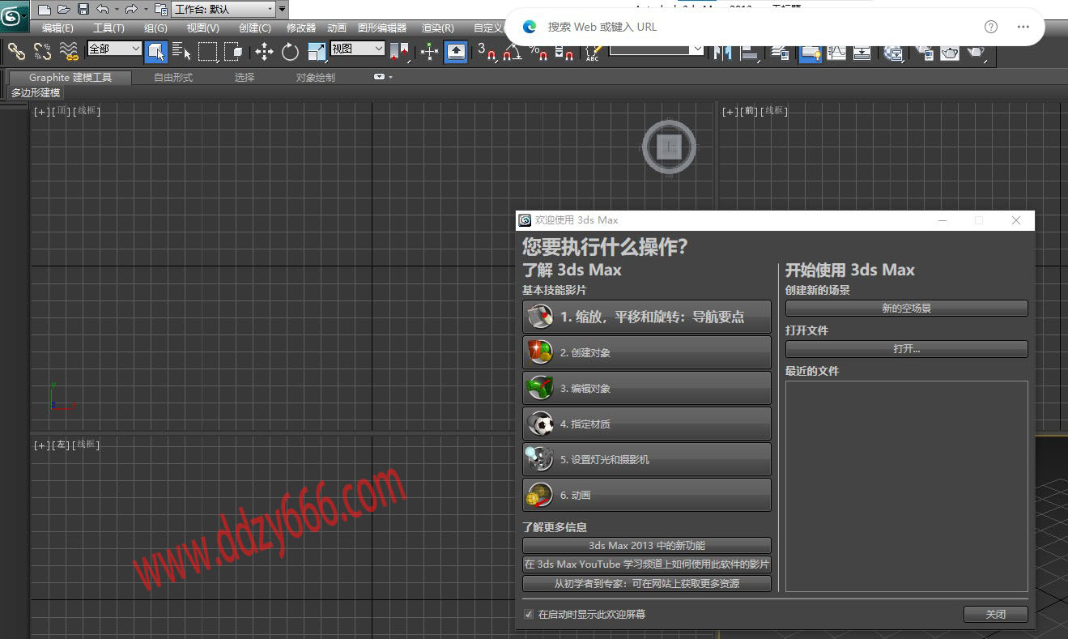The width and height of the screenshot is (1068, 639).
Task: Click the Save File floppy icon
Action: pos(83,9)
